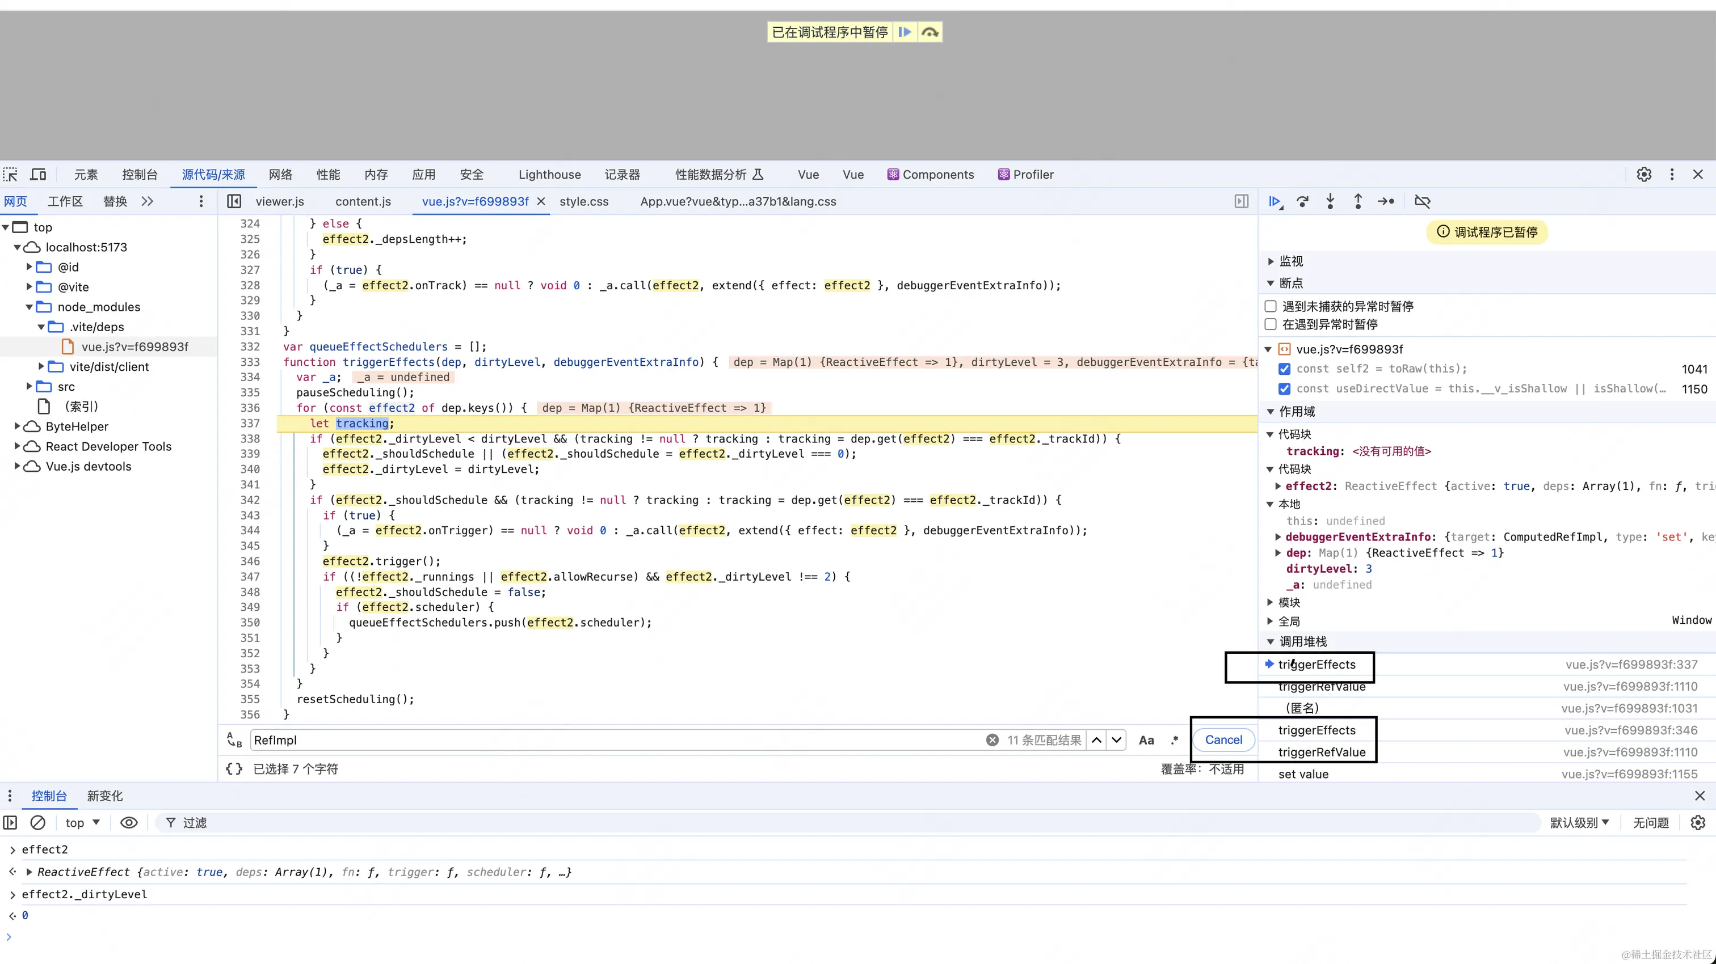Toggle match case Aa in search bar
Viewport: 1716px width, 964px height.
pyautogui.click(x=1146, y=741)
